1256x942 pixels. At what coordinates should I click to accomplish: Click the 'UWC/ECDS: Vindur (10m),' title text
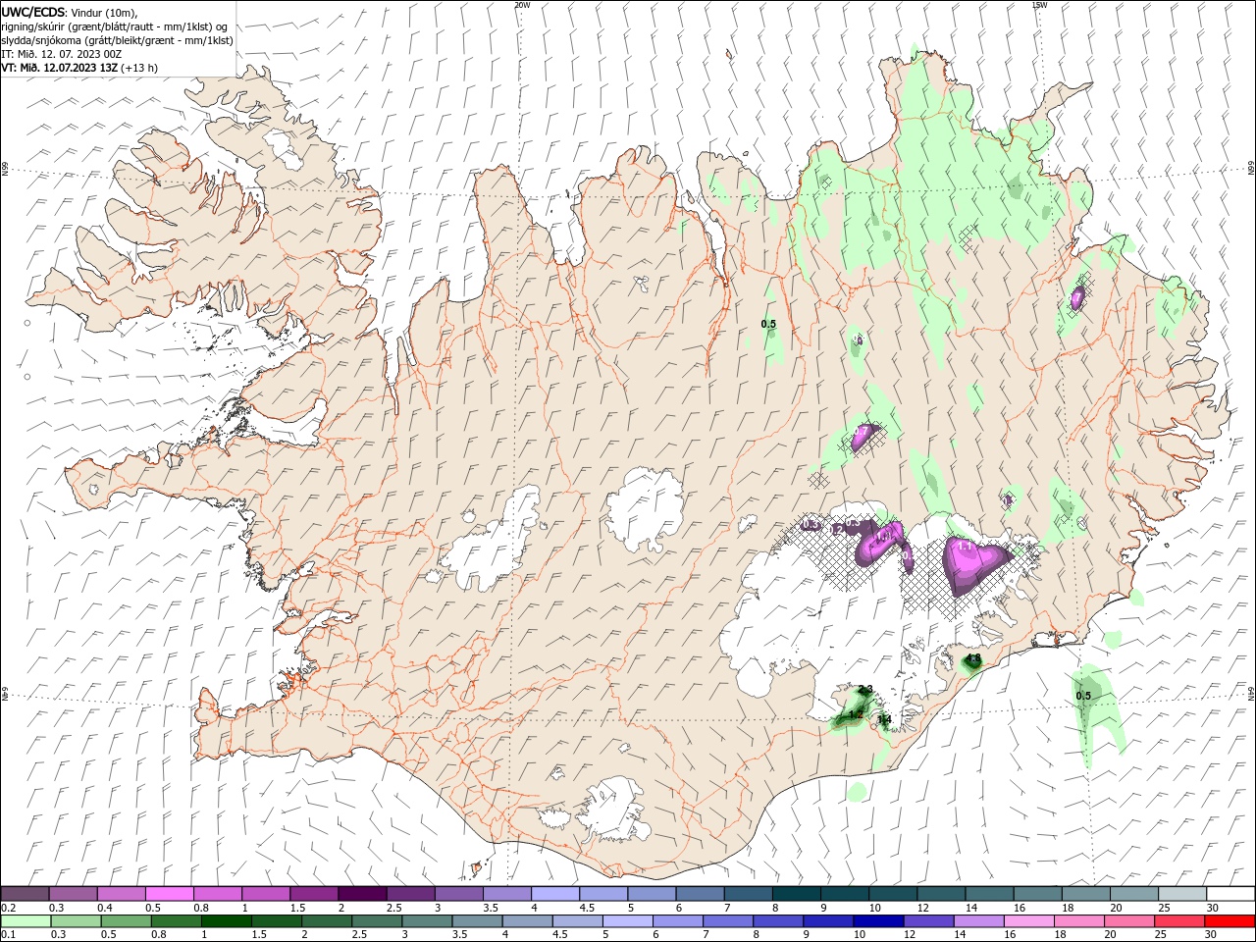point(70,12)
